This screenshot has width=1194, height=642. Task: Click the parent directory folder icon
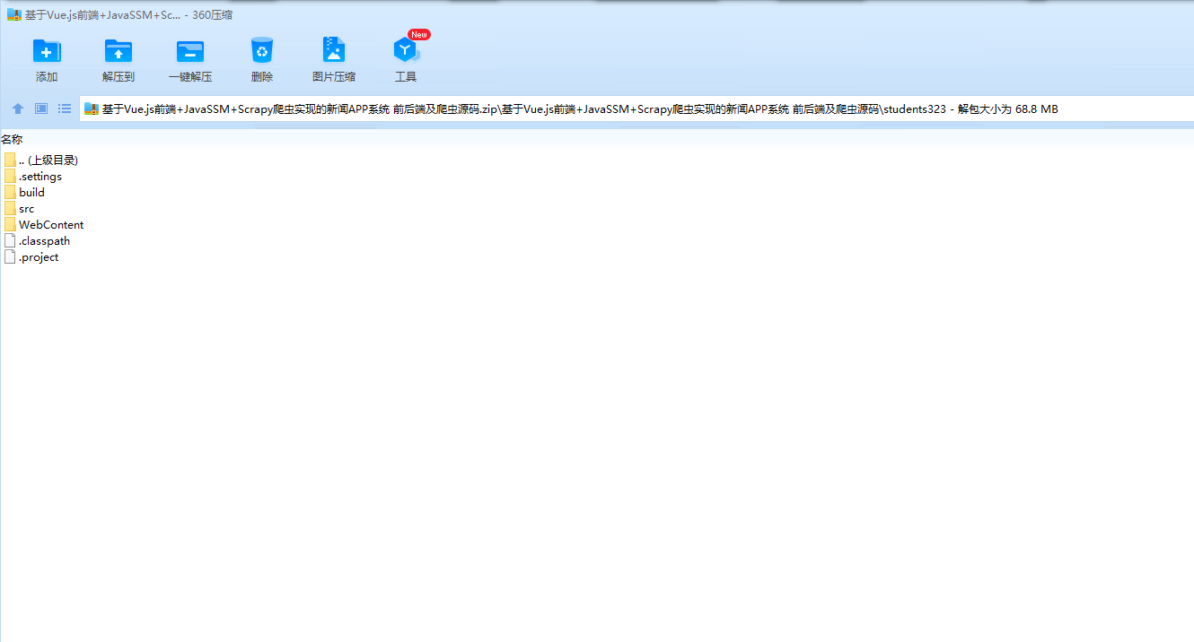10,160
